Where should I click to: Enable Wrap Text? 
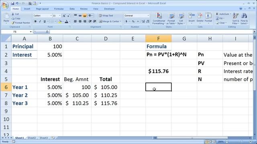(106, 16)
